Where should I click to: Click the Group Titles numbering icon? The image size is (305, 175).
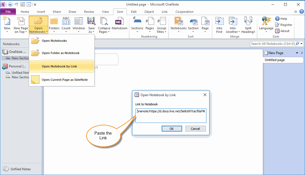click(161, 21)
